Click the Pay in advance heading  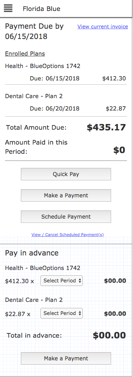pyautogui.click(x=32, y=253)
